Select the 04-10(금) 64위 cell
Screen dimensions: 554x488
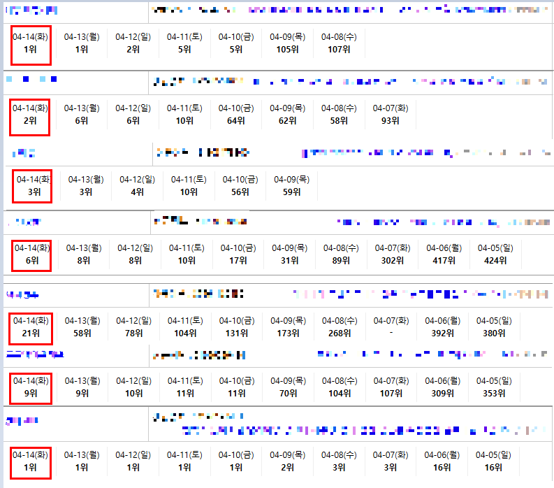tap(236, 115)
